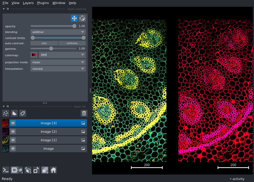
Task: Create a new shapes layer
Action: (x=14, y=113)
